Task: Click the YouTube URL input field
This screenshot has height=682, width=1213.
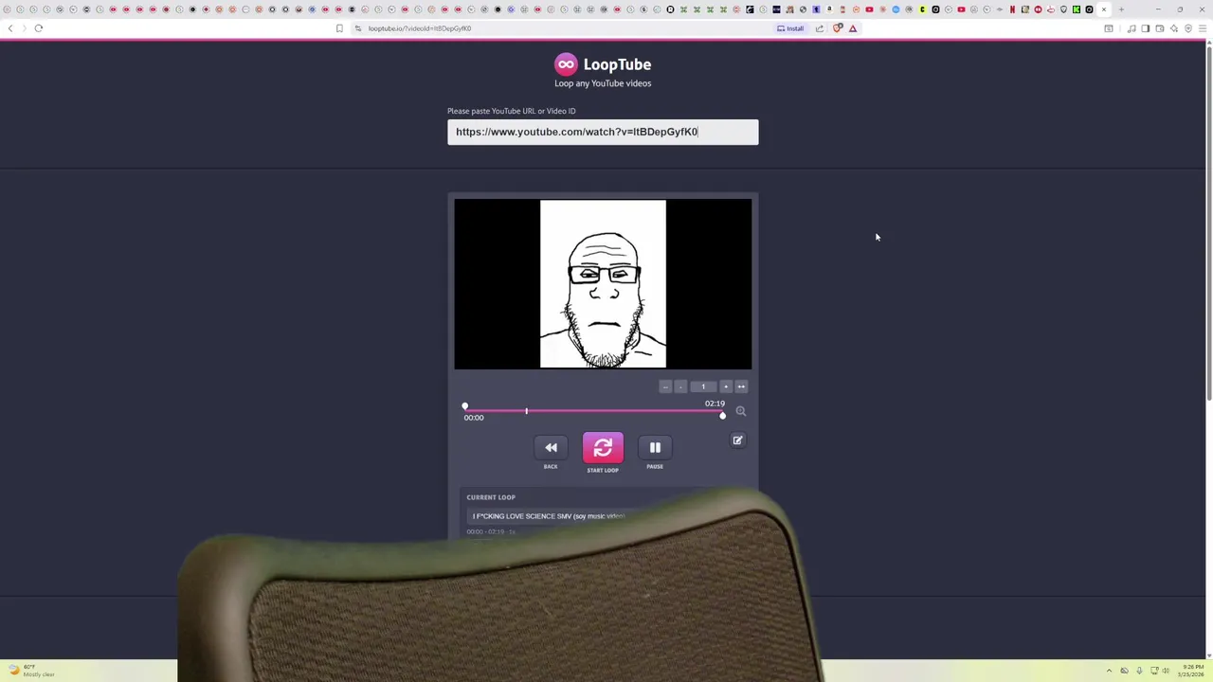Action: (x=603, y=132)
